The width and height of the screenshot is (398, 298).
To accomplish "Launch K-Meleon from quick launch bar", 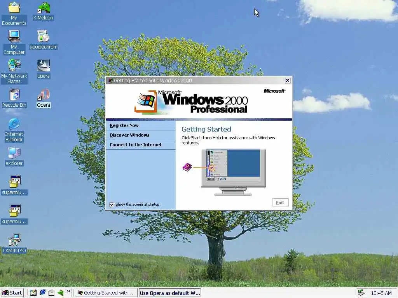I will [x=61, y=293].
